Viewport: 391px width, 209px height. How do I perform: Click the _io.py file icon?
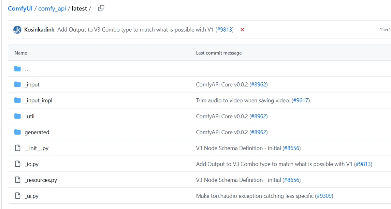pos(18,164)
